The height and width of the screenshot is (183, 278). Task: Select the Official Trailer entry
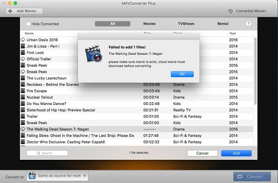(39, 59)
